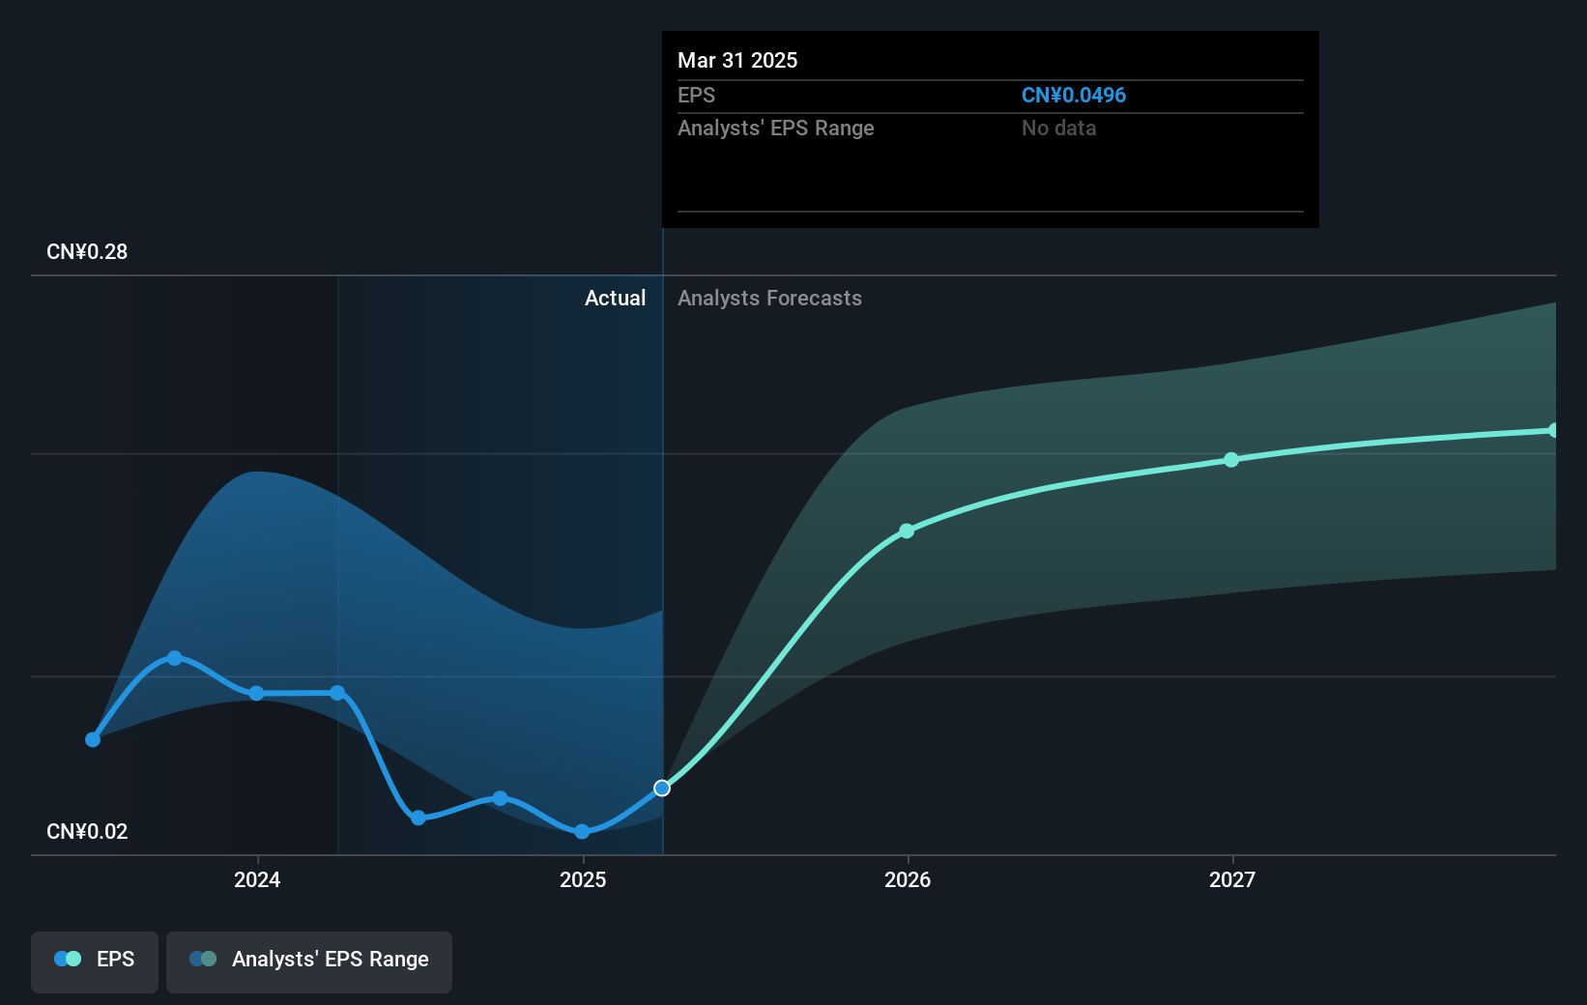Click the 2027 x-axis label
The width and height of the screenshot is (1587, 1005).
tap(1232, 879)
